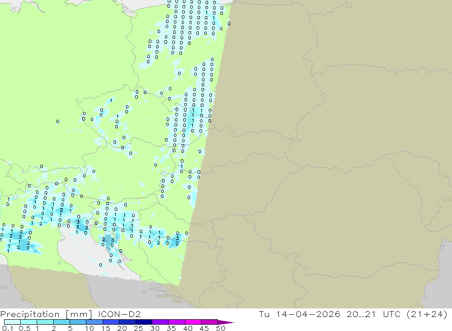The width and height of the screenshot is (452, 331).
Task: Pick the 15–20 mm legend color swatch
Action: (x=111, y=322)
